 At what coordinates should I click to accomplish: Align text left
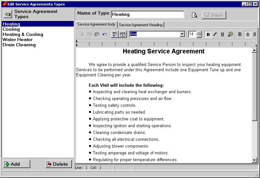[240, 34]
